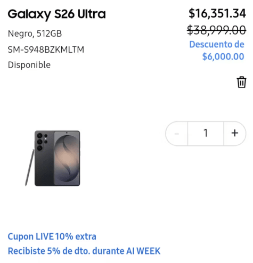View the AI WEEK 5% discount message
The image size is (253, 263).
[x=84, y=251]
